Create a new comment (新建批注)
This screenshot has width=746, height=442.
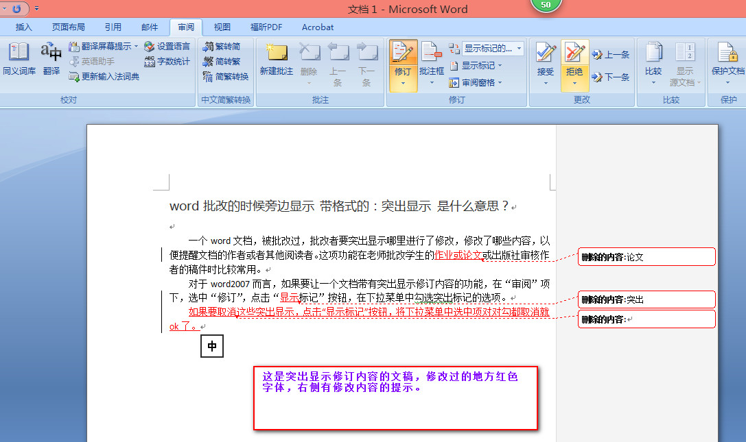[x=277, y=59]
